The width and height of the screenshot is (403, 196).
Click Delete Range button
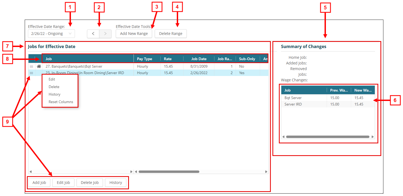171,34
